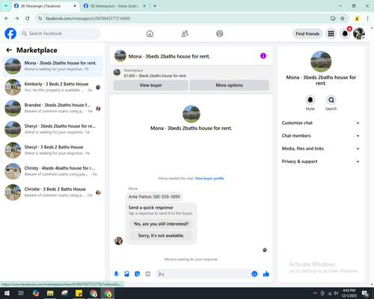This screenshot has height=299, width=374.
Task: Open the Home feed icon
Action: click(x=150, y=34)
